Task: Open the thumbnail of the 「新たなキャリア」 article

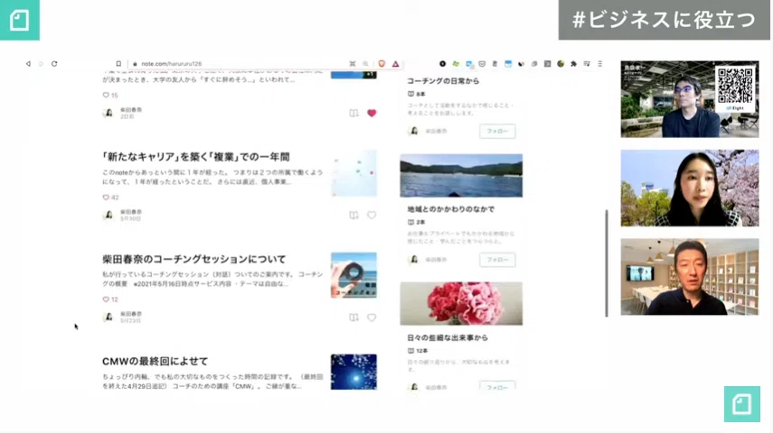Action: [x=354, y=174]
